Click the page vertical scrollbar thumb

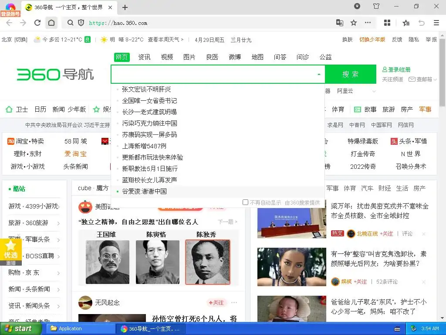pos(443,73)
